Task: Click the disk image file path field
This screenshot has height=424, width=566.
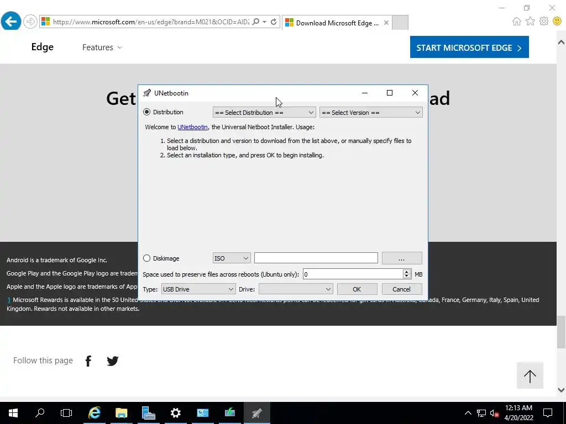Action: (316, 258)
